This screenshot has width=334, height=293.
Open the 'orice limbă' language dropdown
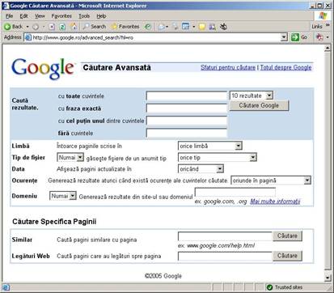click(210, 146)
